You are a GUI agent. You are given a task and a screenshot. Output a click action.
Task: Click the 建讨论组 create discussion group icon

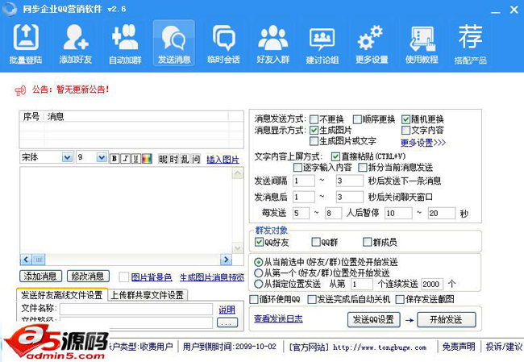[322, 44]
